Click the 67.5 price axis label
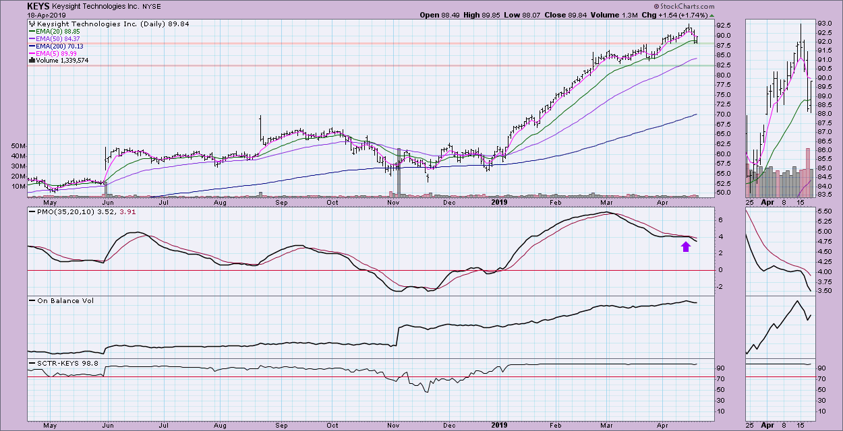This screenshot has width=843, height=431. pyautogui.click(x=724, y=124)
